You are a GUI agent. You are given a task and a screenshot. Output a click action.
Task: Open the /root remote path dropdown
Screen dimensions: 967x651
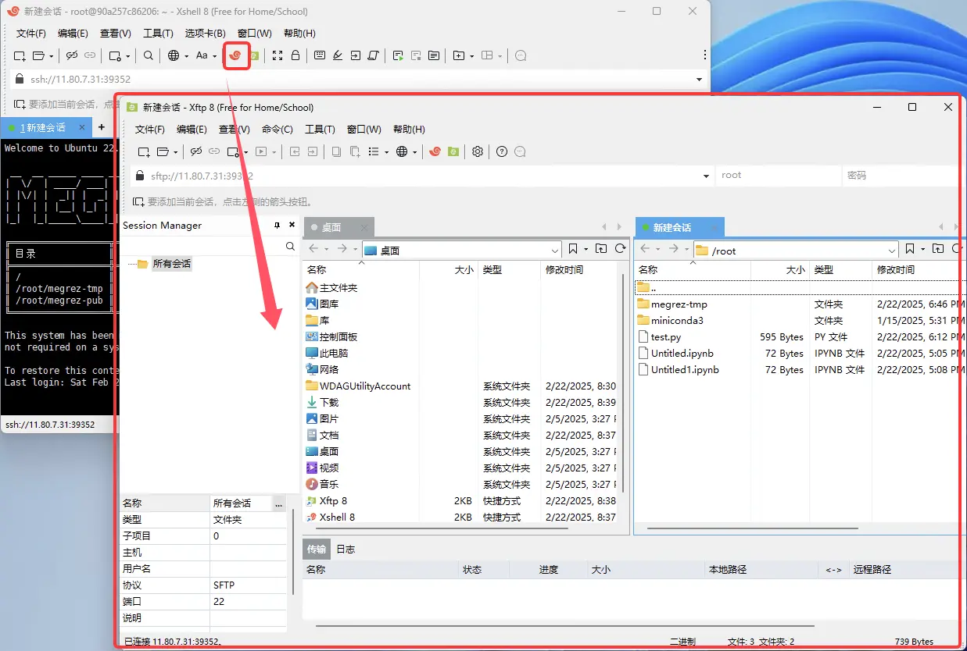tap(894, 250)
